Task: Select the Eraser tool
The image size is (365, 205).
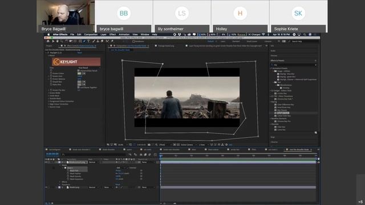Action: tap(102, 41)
